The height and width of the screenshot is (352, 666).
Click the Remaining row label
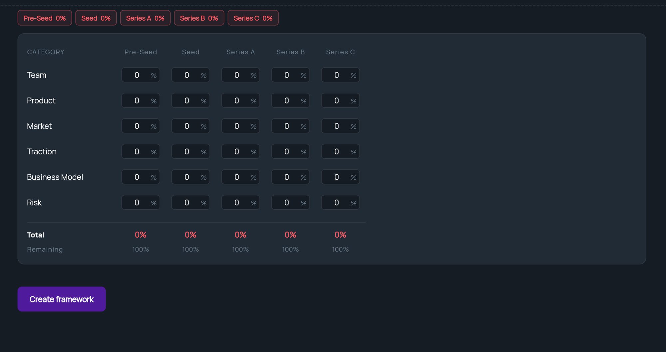pos(45,249)
